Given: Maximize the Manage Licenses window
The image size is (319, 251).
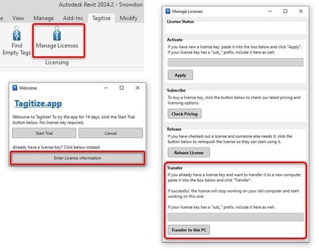Looking at the screenshot, I should pos(285,11).
